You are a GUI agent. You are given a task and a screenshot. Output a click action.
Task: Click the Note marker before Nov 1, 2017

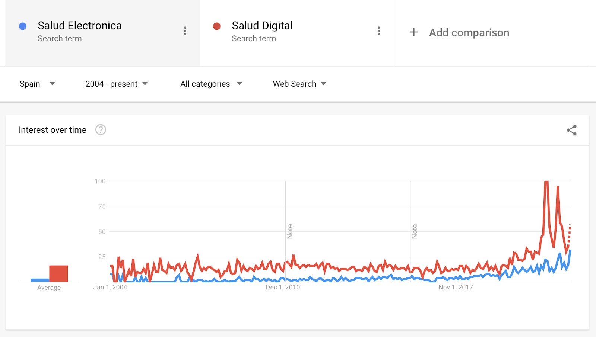[x=415, y=231]
